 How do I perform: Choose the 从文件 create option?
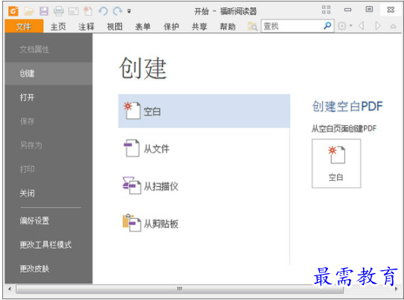point(204,149)
